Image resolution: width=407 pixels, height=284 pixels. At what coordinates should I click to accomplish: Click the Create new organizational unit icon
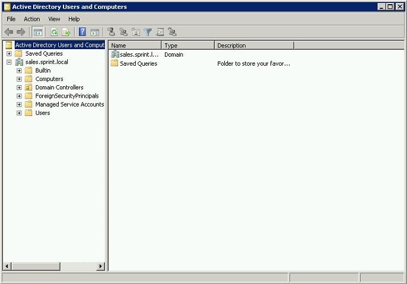tap(136, 32)
